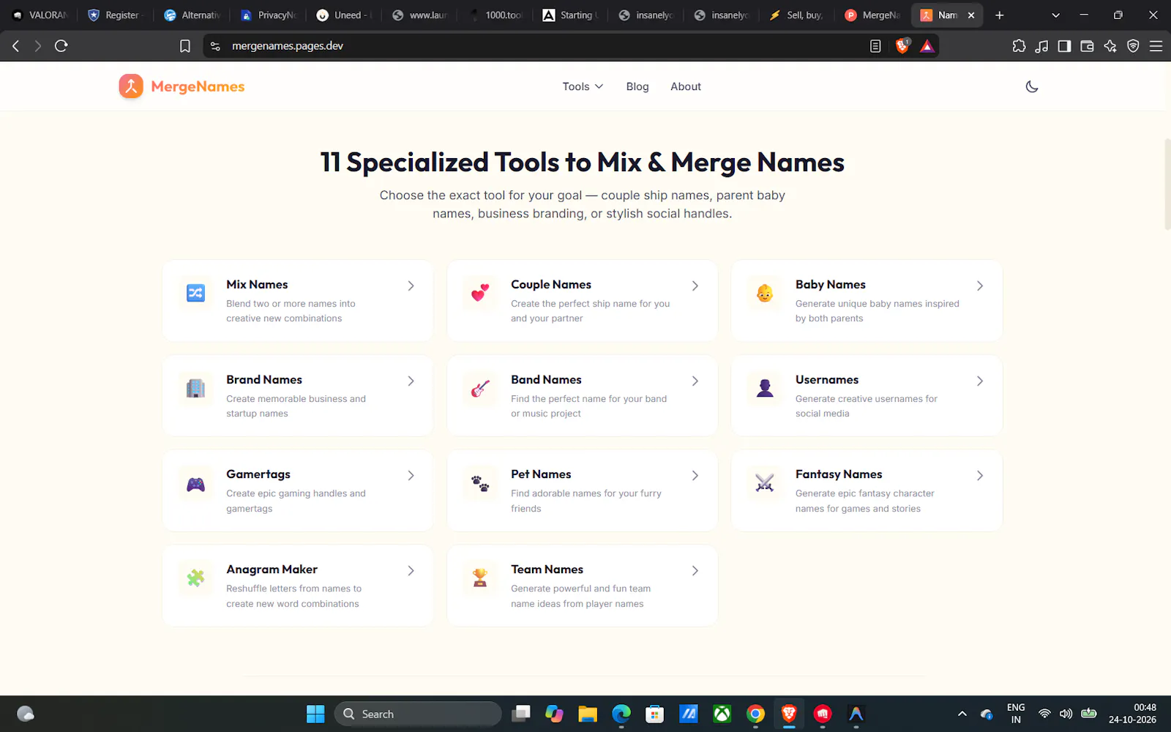Open File Explorer from the taskbar
Viewport: 1171px width, 732px height.
click(588, 714)
